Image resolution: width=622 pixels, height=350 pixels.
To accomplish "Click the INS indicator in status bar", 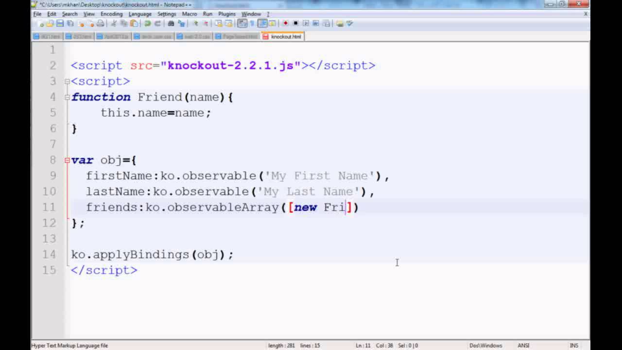I will (x=574, y=346).
